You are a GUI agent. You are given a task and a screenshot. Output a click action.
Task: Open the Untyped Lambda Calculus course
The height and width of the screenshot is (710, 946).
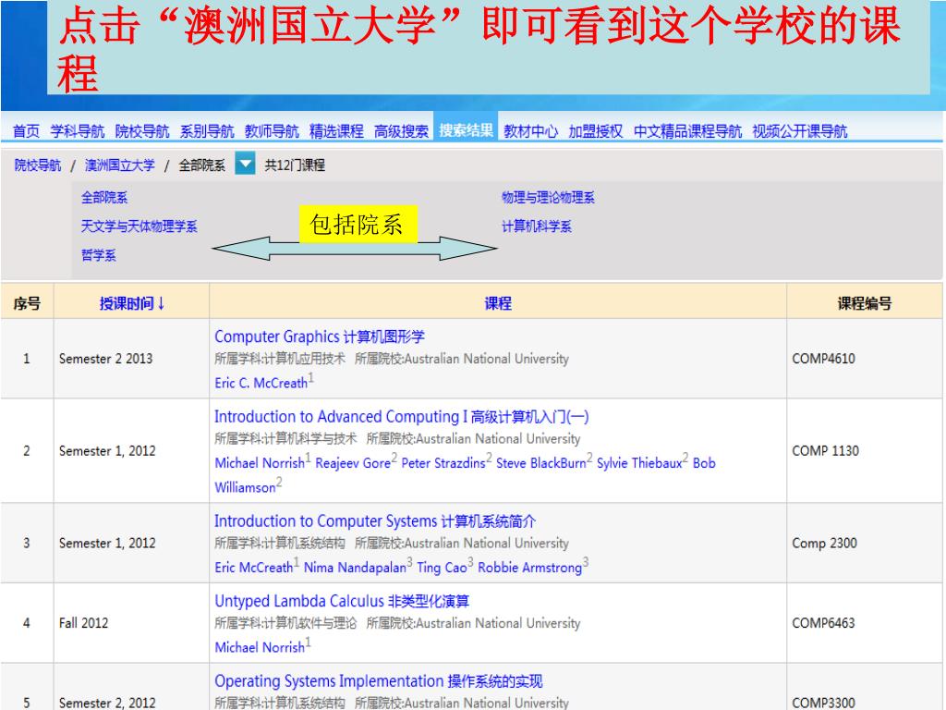[342, 601]
